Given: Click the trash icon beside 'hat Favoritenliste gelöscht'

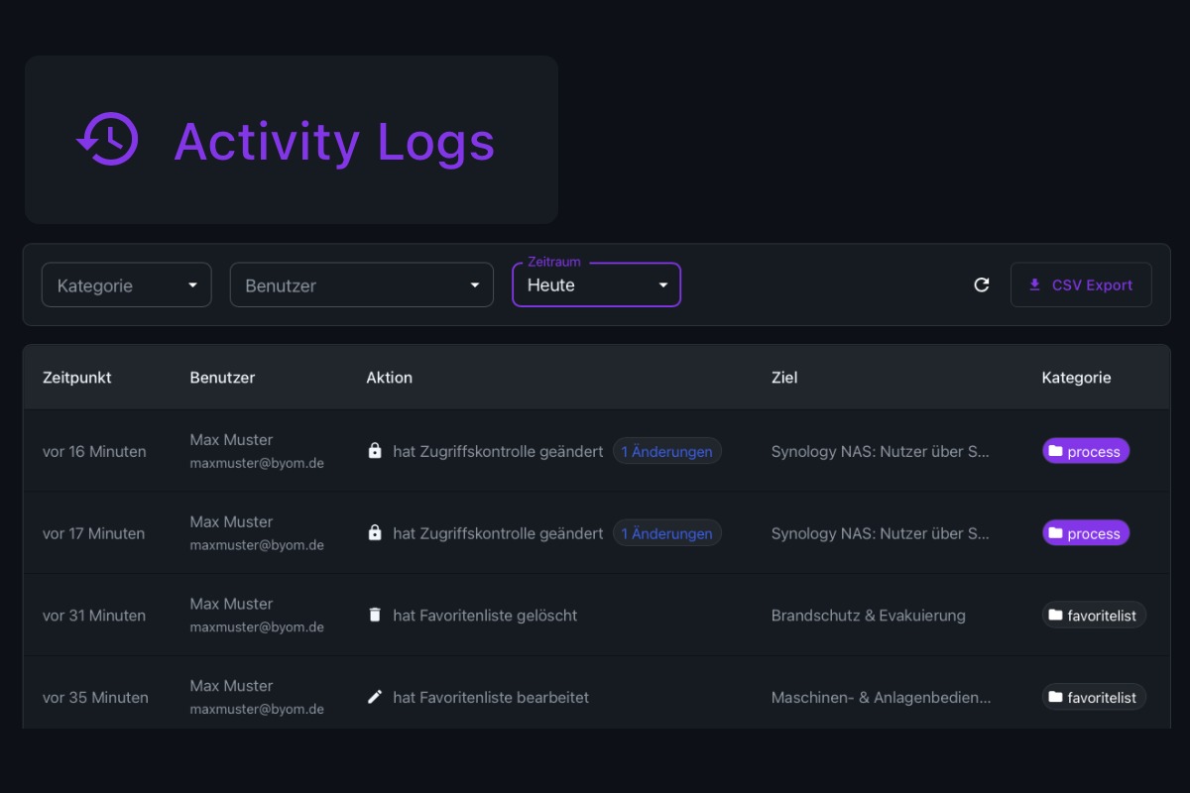Looking at the screenshot, I should pos(374,615).
